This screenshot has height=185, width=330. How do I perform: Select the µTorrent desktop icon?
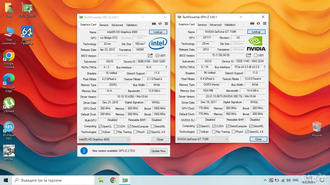[x=9, y=105]
